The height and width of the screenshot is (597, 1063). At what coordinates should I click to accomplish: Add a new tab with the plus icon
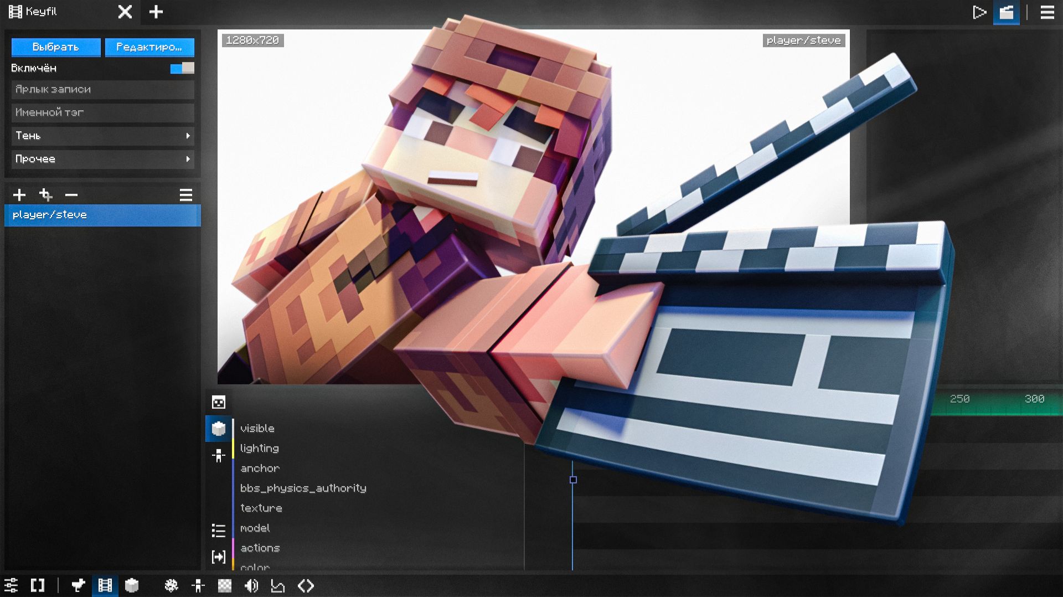156,12
